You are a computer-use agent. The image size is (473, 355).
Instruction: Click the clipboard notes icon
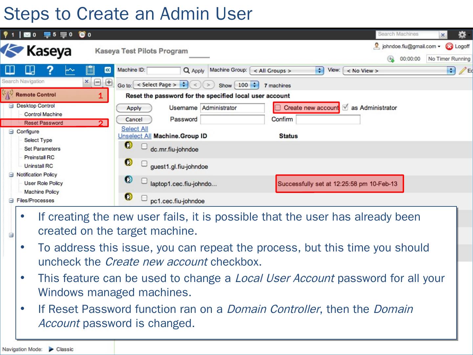[x=90, y=70]
